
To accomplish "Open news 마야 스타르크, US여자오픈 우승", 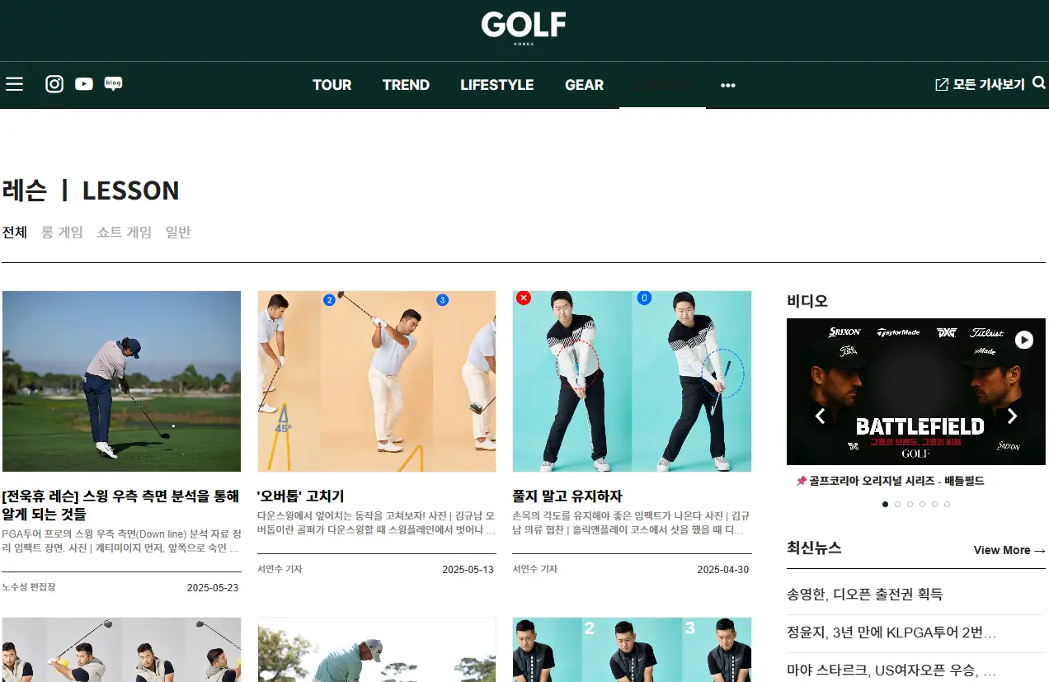I will pos(891,670).
